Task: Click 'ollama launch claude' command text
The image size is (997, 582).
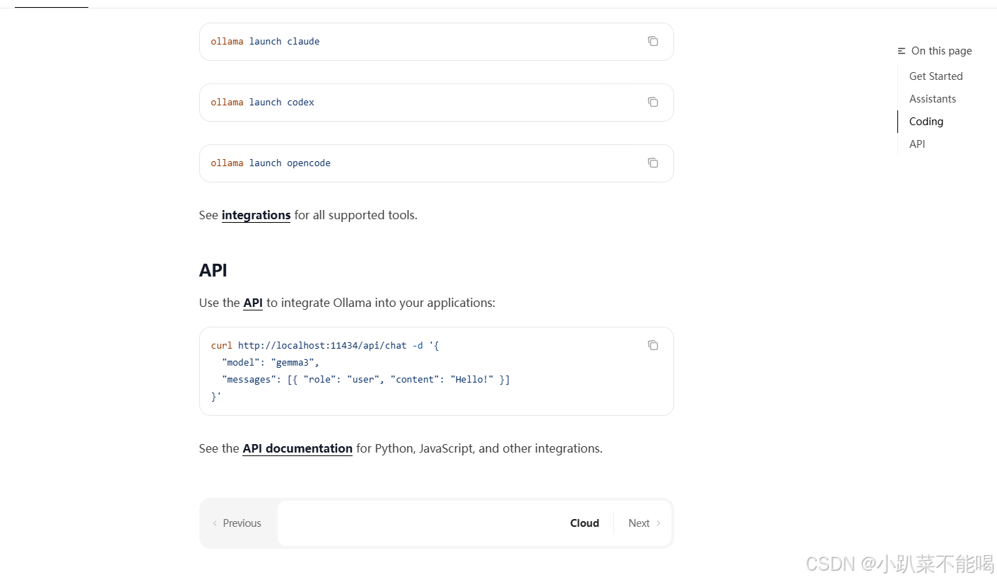Action: pyautogui.click(x=265, y=42)
